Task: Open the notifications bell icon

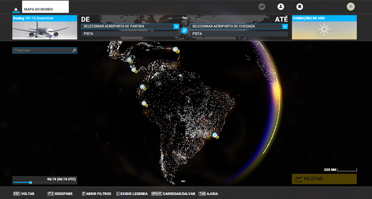Action: [299, 7]
